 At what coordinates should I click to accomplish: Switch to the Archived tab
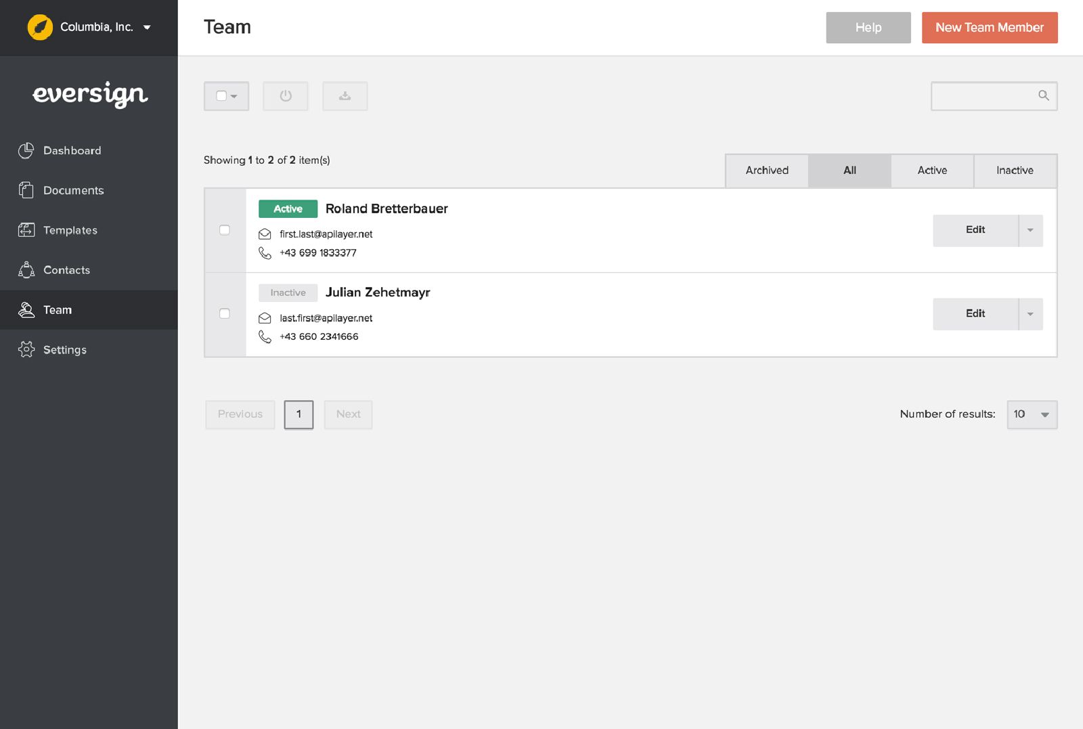pos(767,171)
